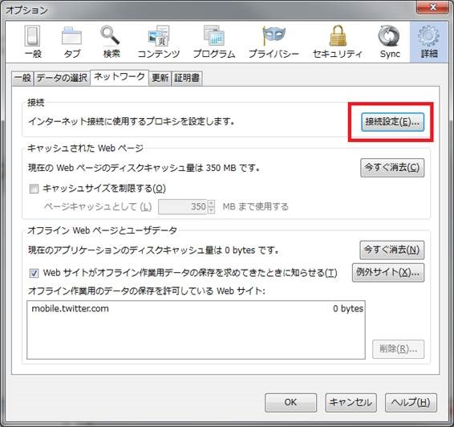Switch to the 証明書 tab

[187, 78]
